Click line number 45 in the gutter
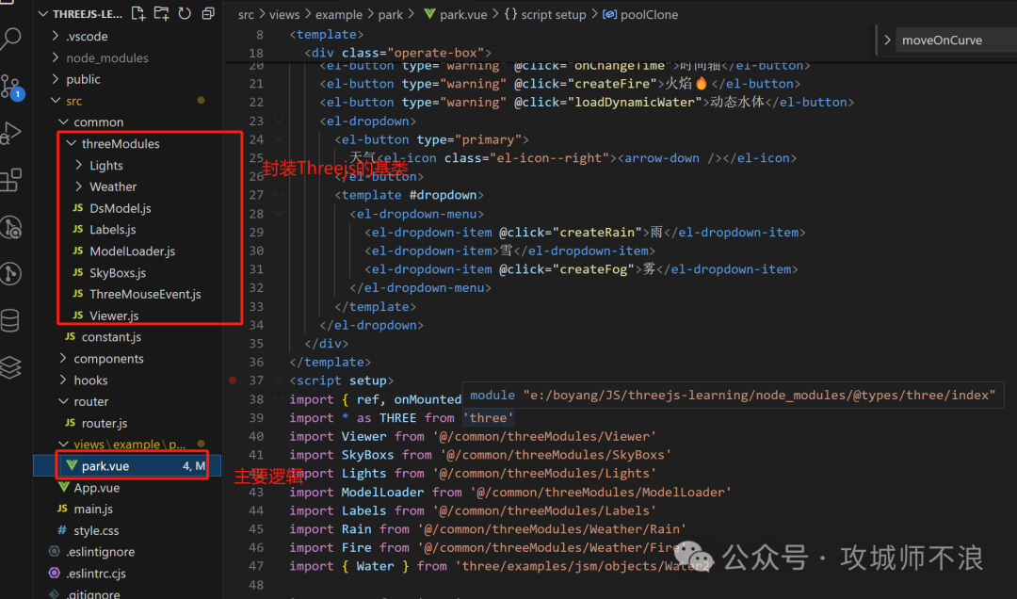This screenshot has height=599, width=1017. pos(256,529)
